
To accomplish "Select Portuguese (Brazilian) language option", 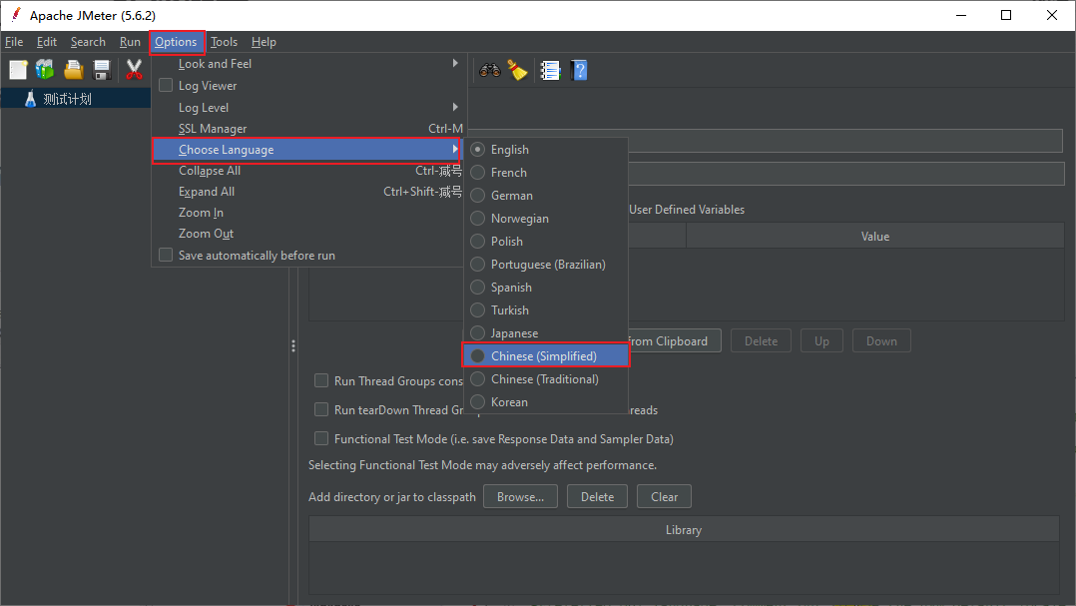I will point(546,265).
